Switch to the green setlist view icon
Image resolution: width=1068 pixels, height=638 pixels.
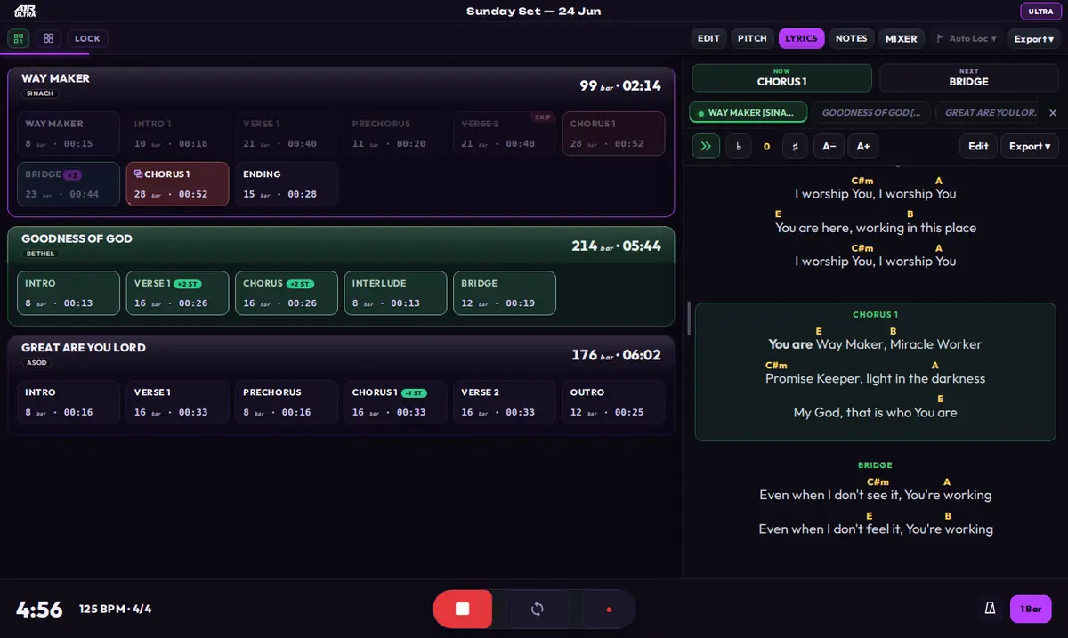click(x=19, y=38)
